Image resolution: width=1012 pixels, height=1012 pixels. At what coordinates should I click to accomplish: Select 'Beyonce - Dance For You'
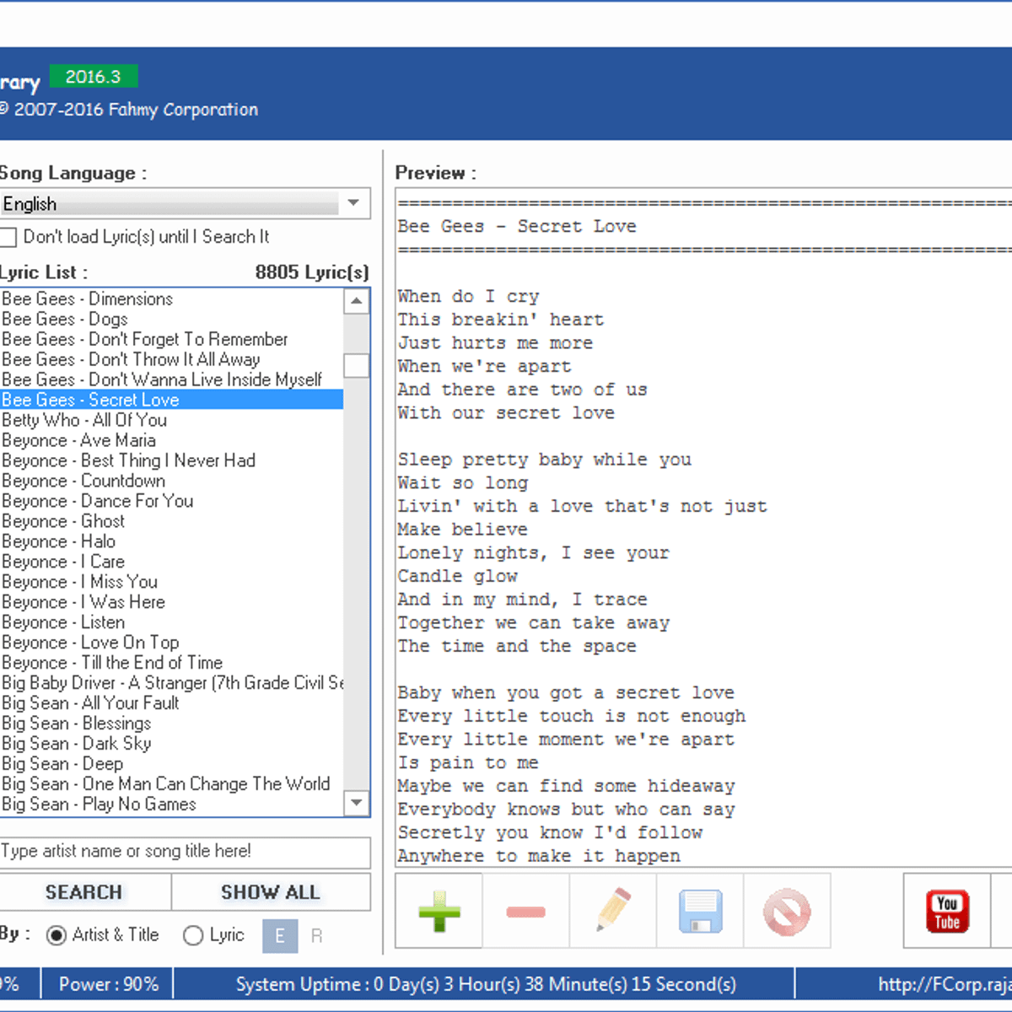pos(172,501)
